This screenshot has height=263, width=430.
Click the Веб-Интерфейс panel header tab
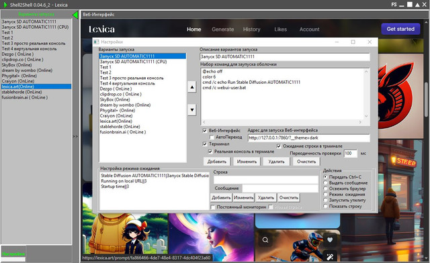pyautogui.click(x=99, y=15)
